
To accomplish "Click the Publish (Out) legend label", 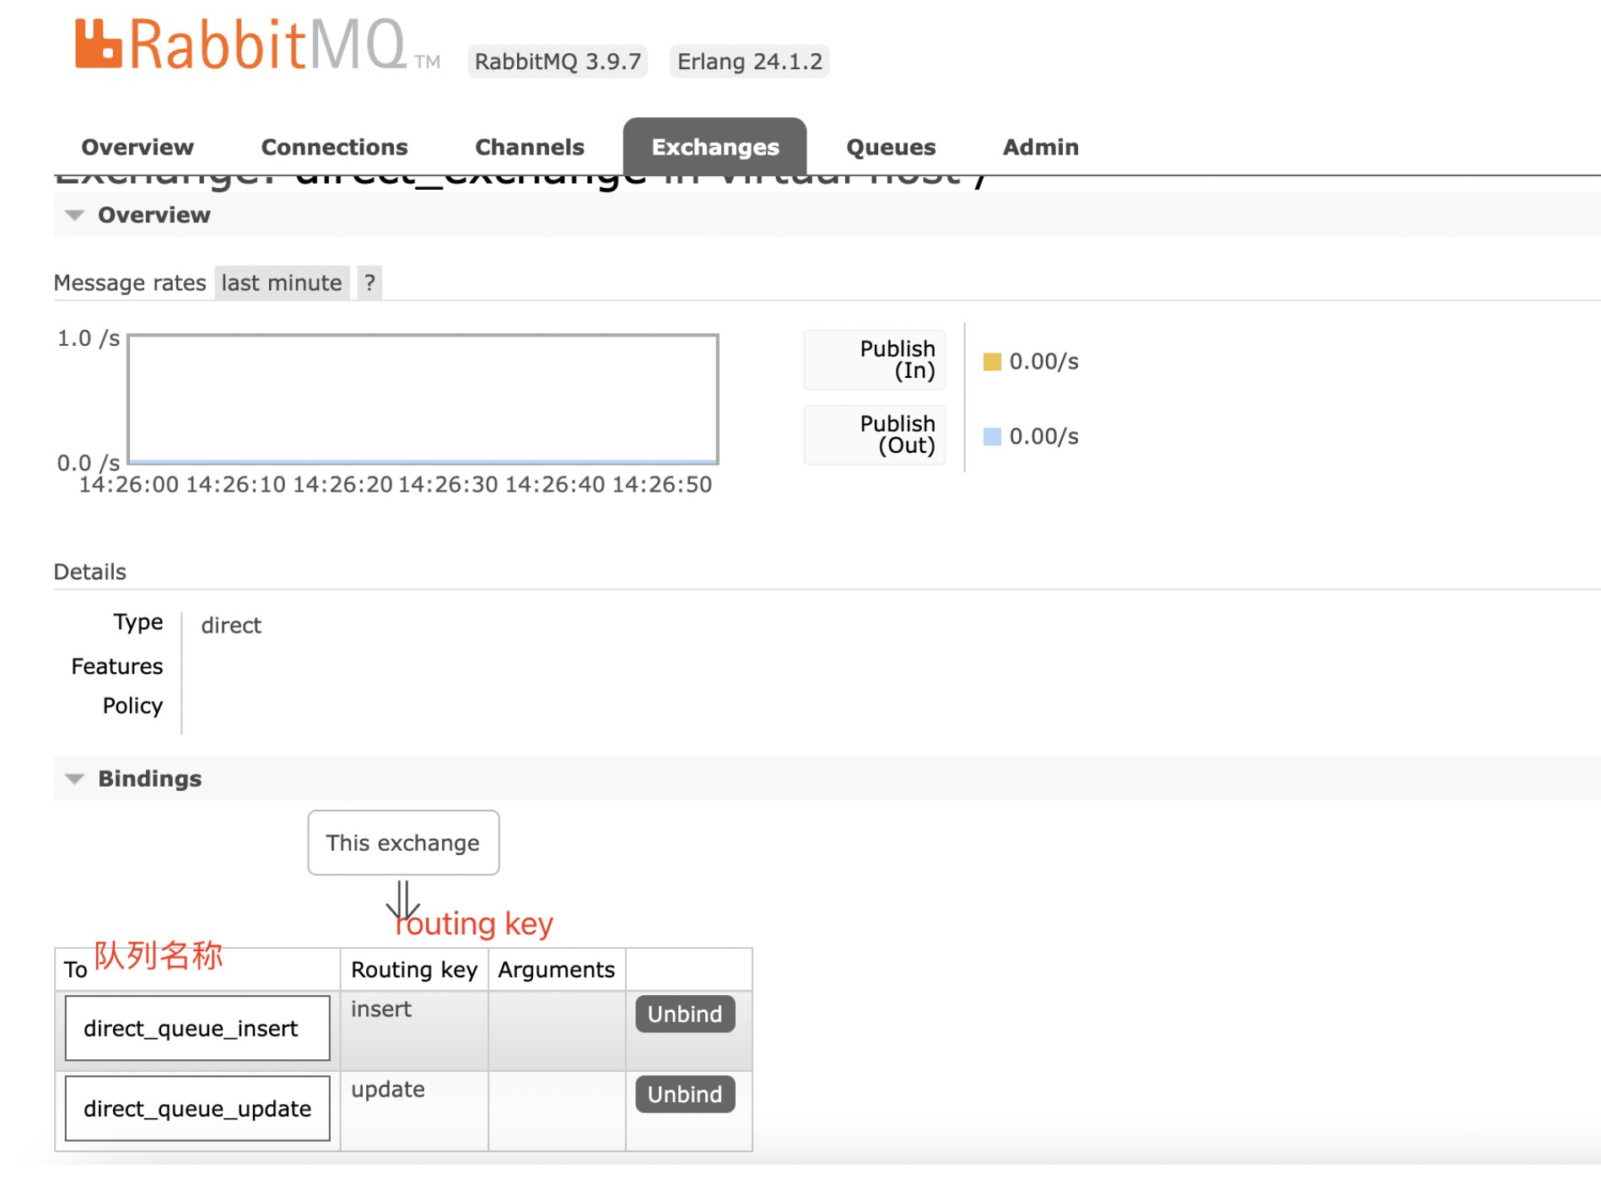I will (x=875, y=435).
